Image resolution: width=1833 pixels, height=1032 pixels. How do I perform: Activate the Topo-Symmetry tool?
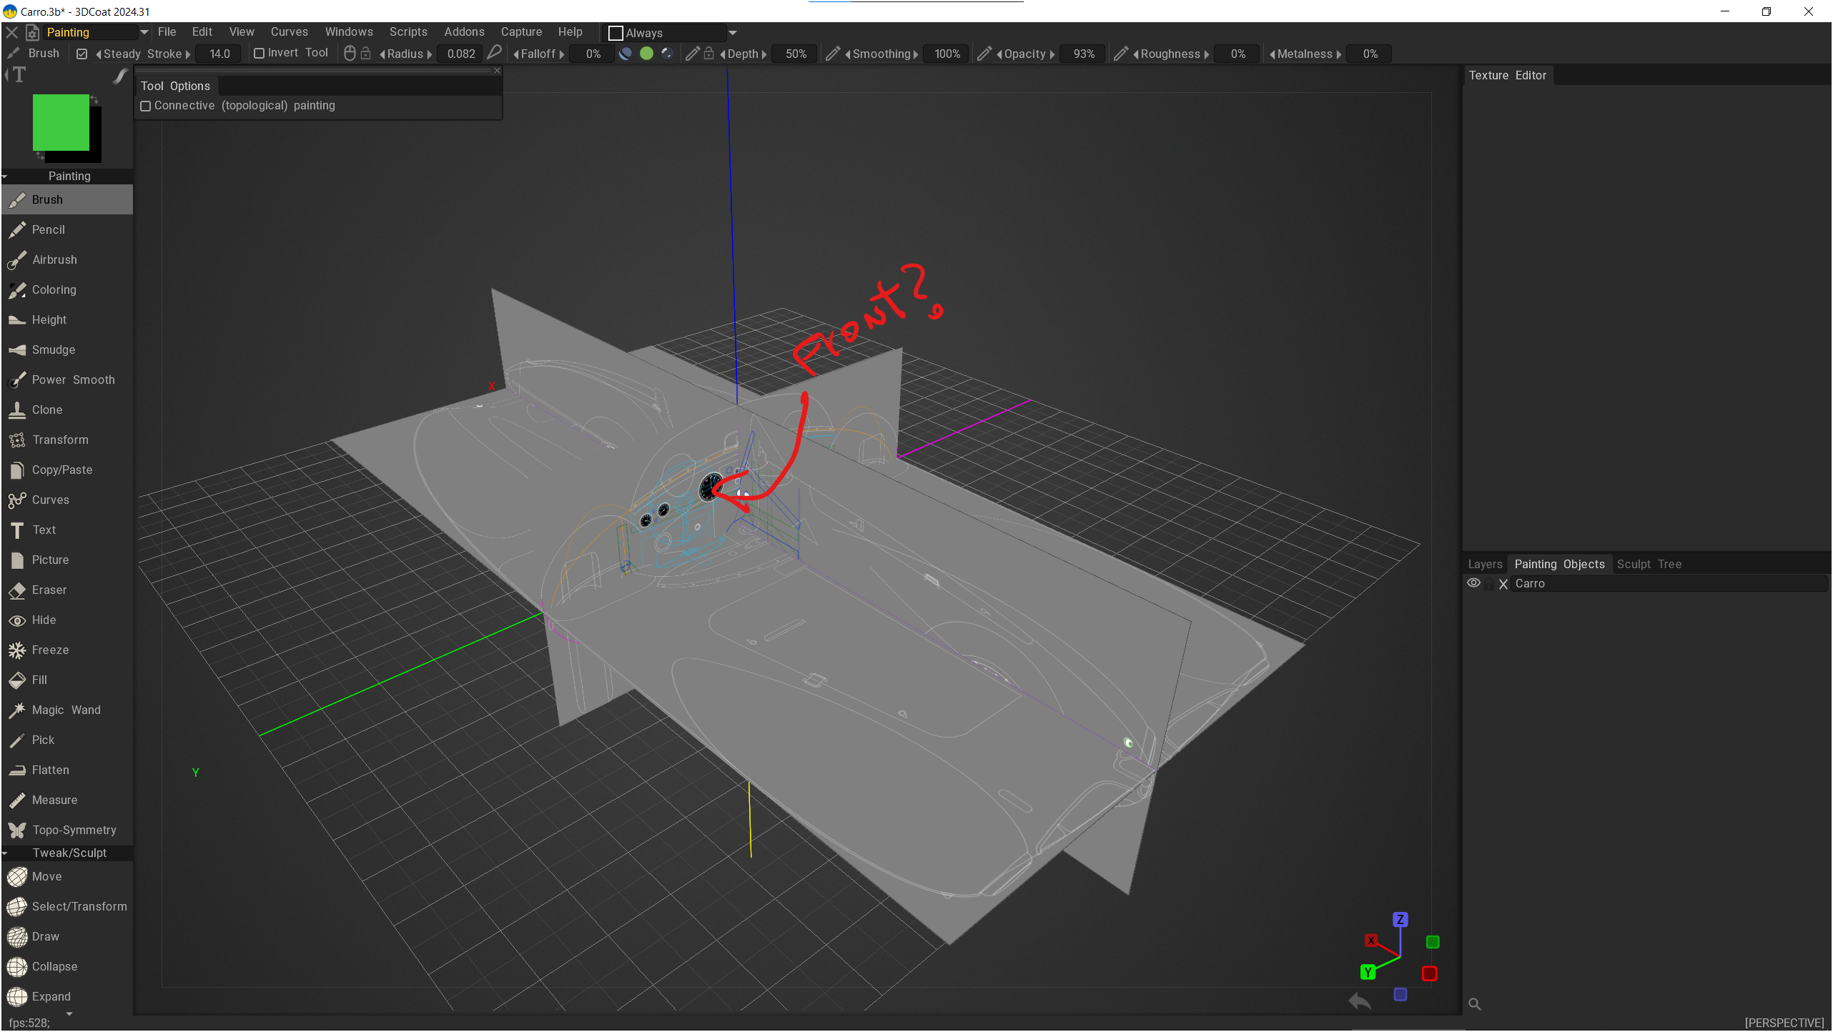(x=74, y=830)
